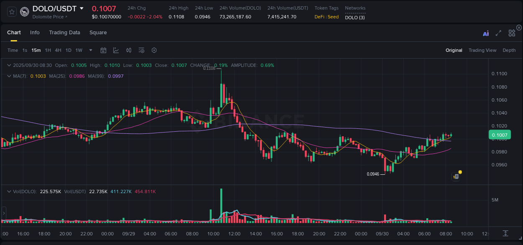Image resolution: width=523 pixels, height=245 pixels.
Task: Keep the Original chart view selected
Action: [x=454, y=50]
